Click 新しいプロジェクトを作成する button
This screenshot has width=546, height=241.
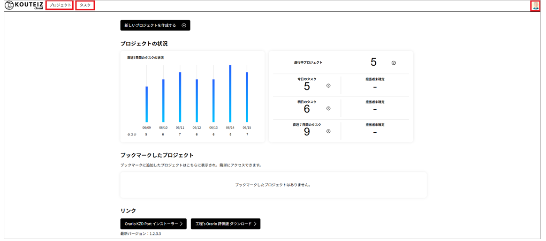[x=155, y=25]
